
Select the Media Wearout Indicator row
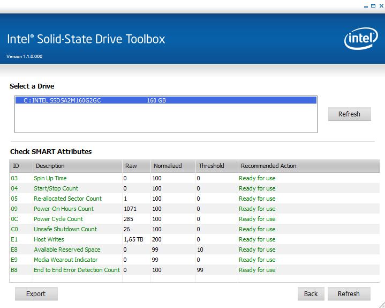[x=65, y=260]
